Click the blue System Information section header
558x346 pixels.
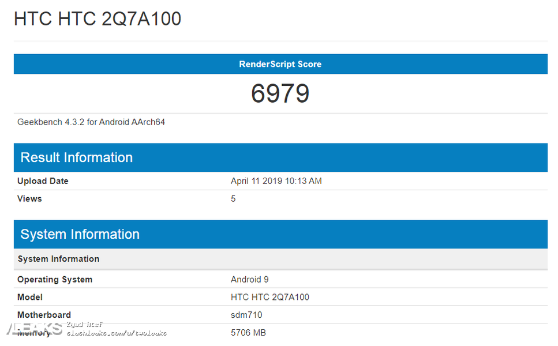point(80,234)
